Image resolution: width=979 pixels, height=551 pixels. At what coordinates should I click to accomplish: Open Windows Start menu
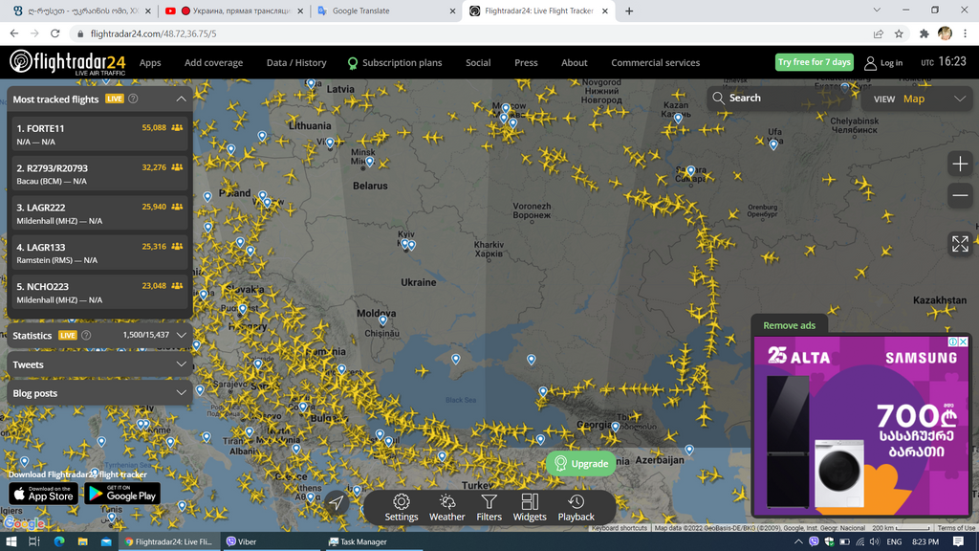click(11, 541)
